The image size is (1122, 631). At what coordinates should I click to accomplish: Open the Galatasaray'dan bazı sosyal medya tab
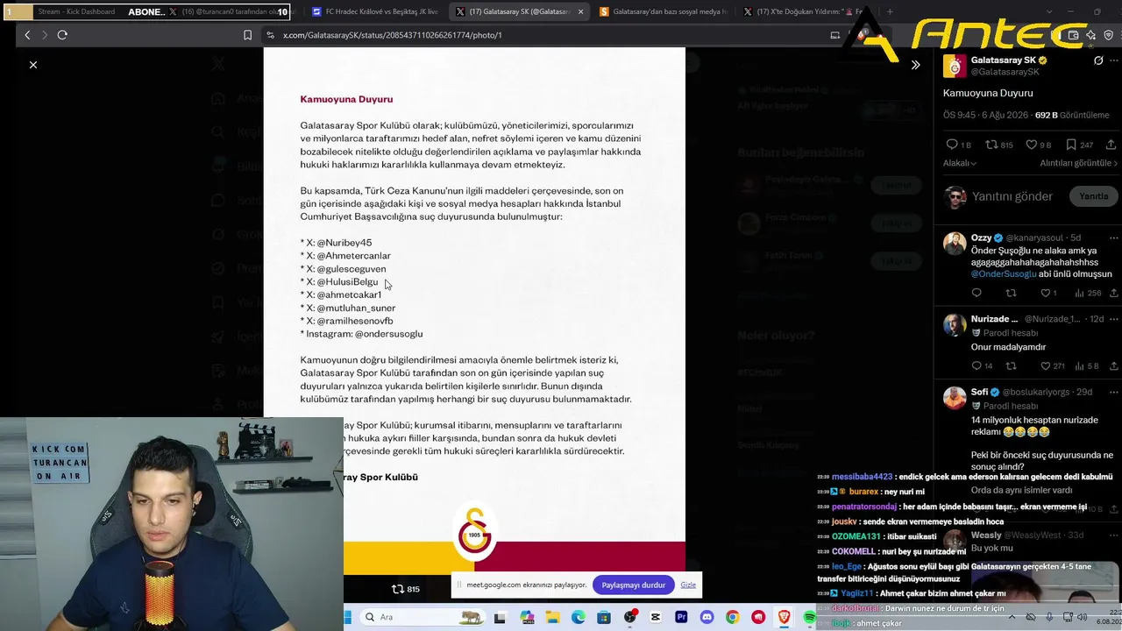(x=664, y=11)
